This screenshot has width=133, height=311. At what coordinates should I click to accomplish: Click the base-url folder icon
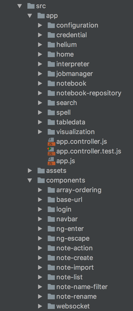[x=51, y=199]
